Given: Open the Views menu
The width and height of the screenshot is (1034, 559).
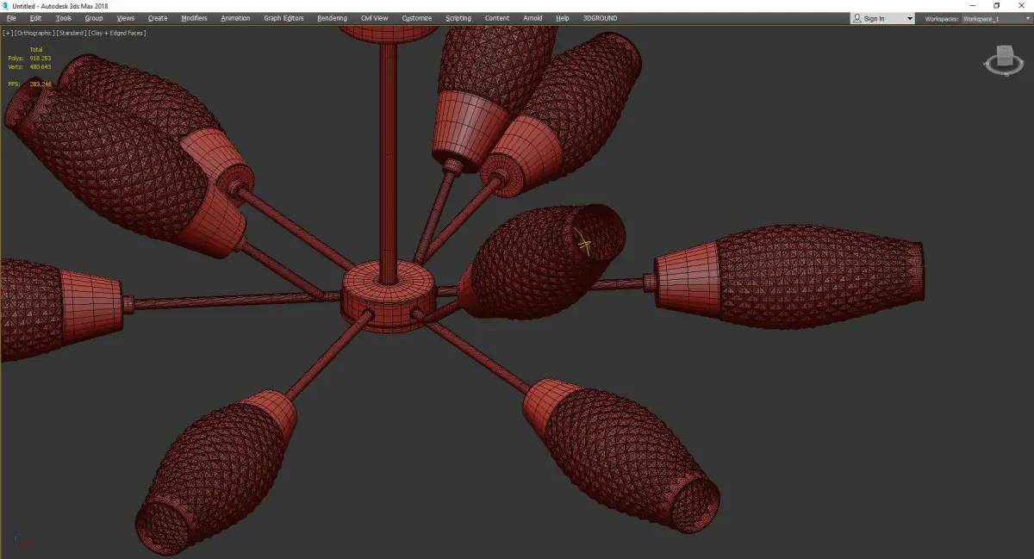Looking at the screenshot, I should point(126,18).
